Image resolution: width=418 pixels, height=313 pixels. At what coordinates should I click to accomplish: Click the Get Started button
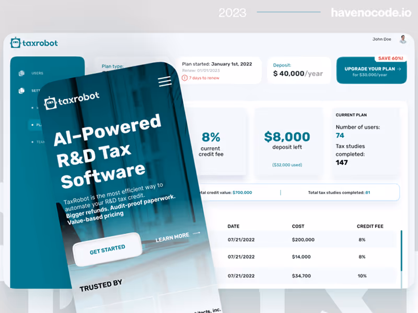pyautogui.click(x=107, y=249)
